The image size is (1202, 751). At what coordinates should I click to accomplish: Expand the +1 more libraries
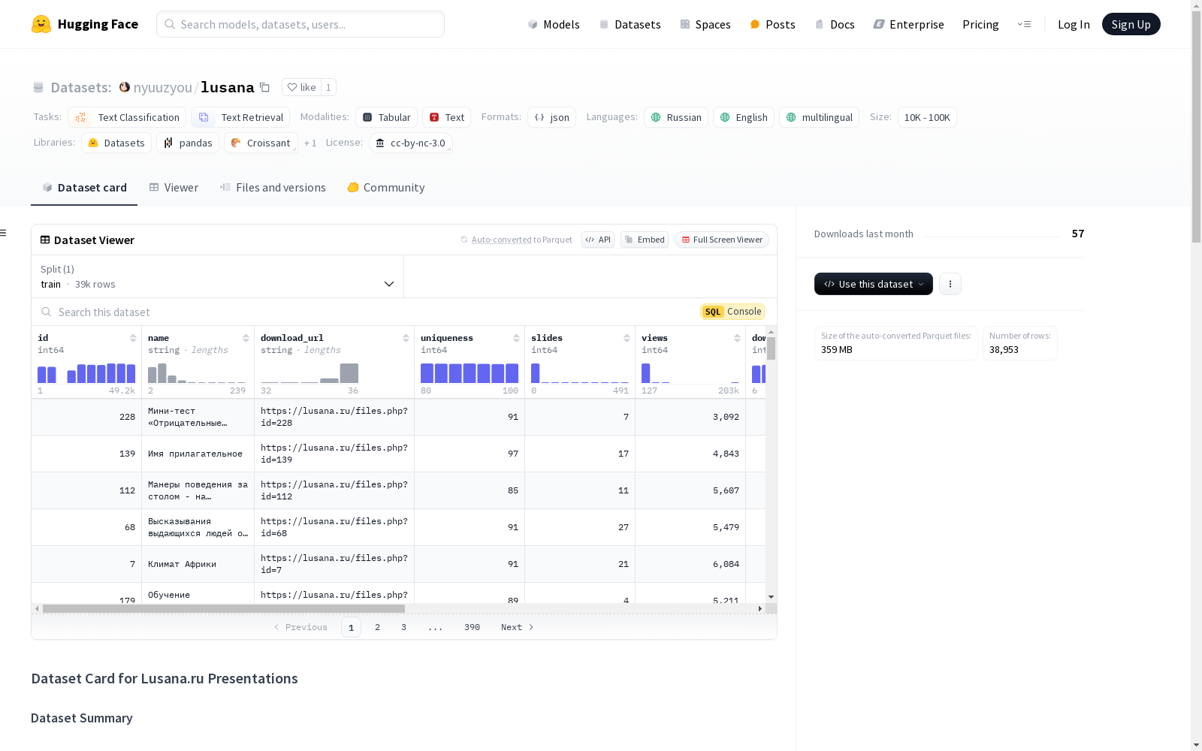310,143
